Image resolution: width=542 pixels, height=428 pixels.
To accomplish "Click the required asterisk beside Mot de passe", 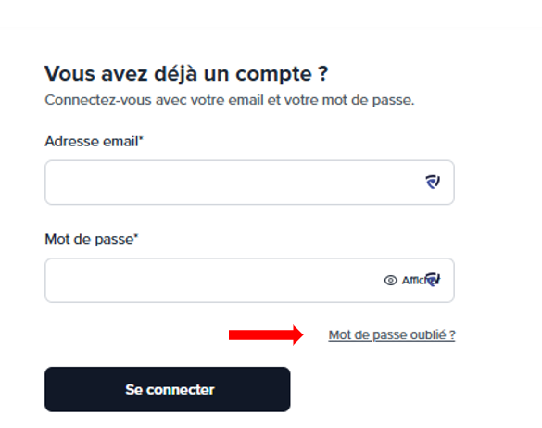I will pyautogui.click(x=136, y=236).
